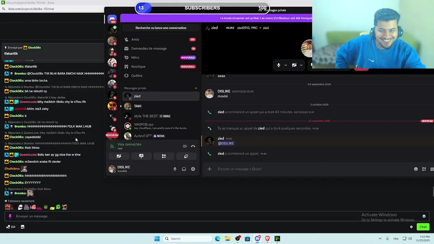Expand camera options arrow in call
This screenshot has width=434, height=244.
301,65
